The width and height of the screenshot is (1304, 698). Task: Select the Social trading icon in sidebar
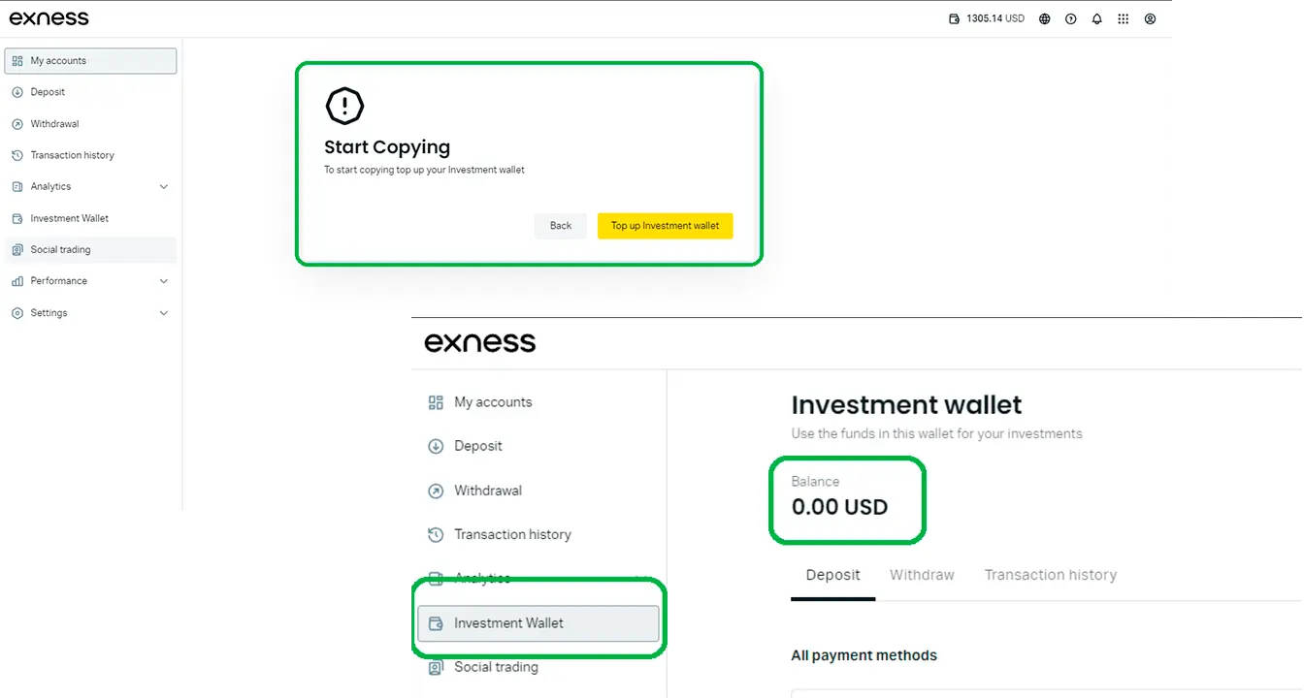pos(16,249)
